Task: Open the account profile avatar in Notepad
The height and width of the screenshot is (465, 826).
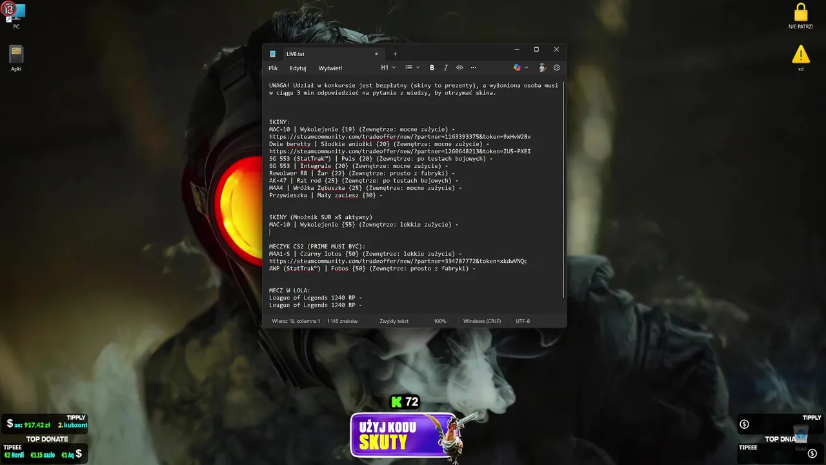Action: (x=542, y=68)
